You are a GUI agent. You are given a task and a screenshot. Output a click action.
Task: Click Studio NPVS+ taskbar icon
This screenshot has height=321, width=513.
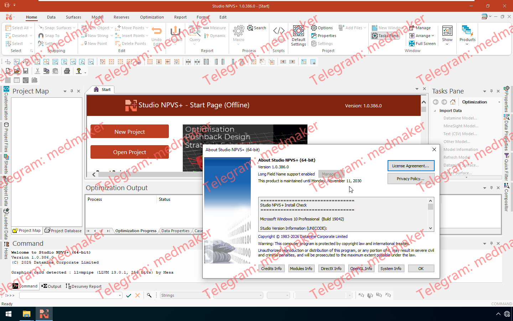pyautogui.click(x=44, y=314)
